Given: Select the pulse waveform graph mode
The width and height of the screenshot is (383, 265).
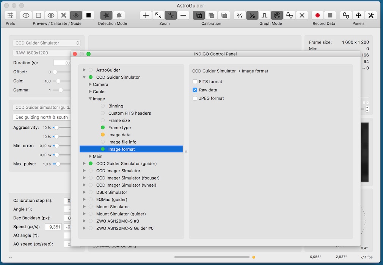Looking at the screenshot, I should (x=265, y=16).
